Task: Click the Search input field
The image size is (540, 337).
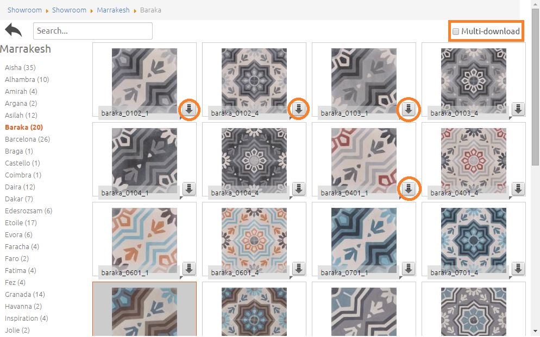Action: point(92,31)
